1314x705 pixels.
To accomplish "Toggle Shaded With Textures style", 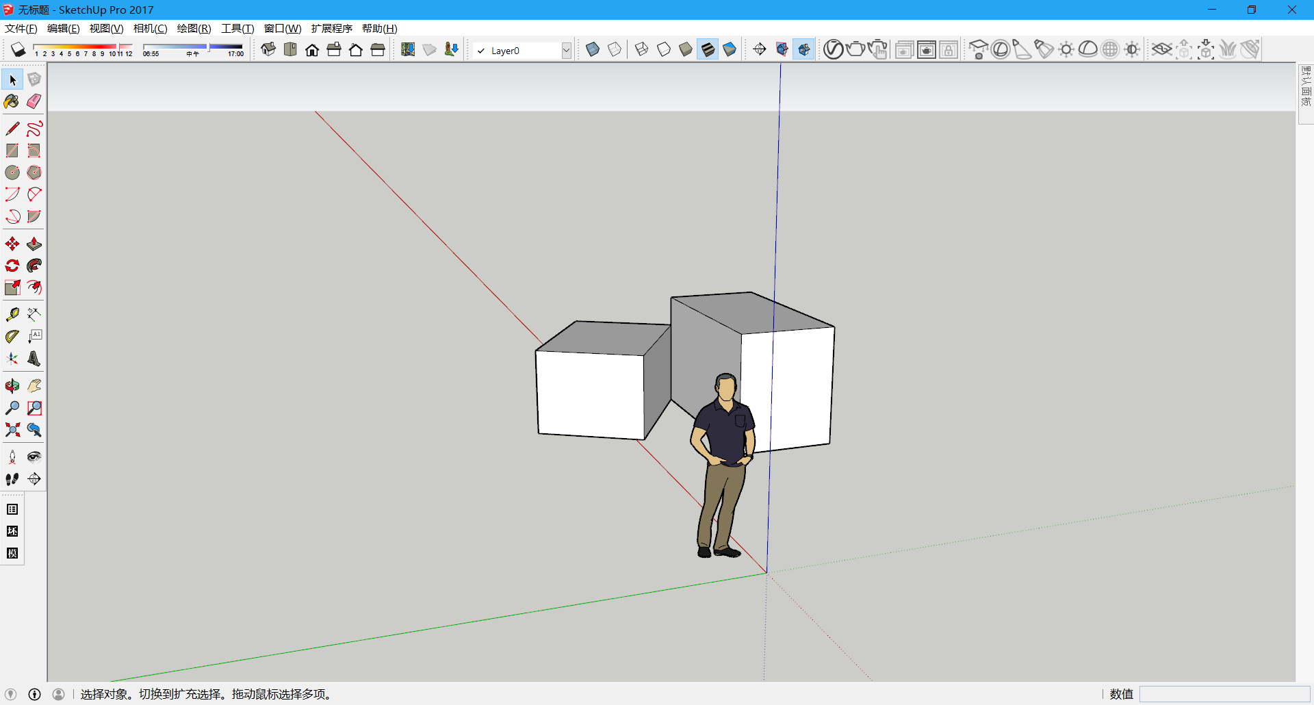I will [708, 49].
